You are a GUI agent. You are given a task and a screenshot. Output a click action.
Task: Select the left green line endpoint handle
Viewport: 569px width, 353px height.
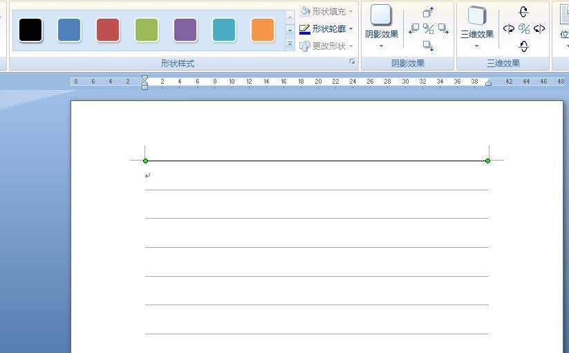pyautogui.click(x=145, y=161)
